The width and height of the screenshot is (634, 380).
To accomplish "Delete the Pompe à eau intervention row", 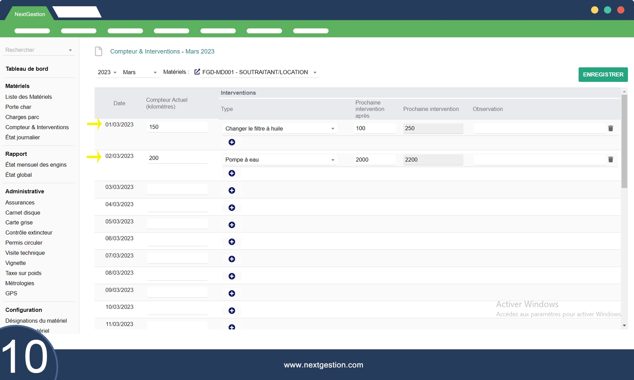I will (x=611, y=159).
